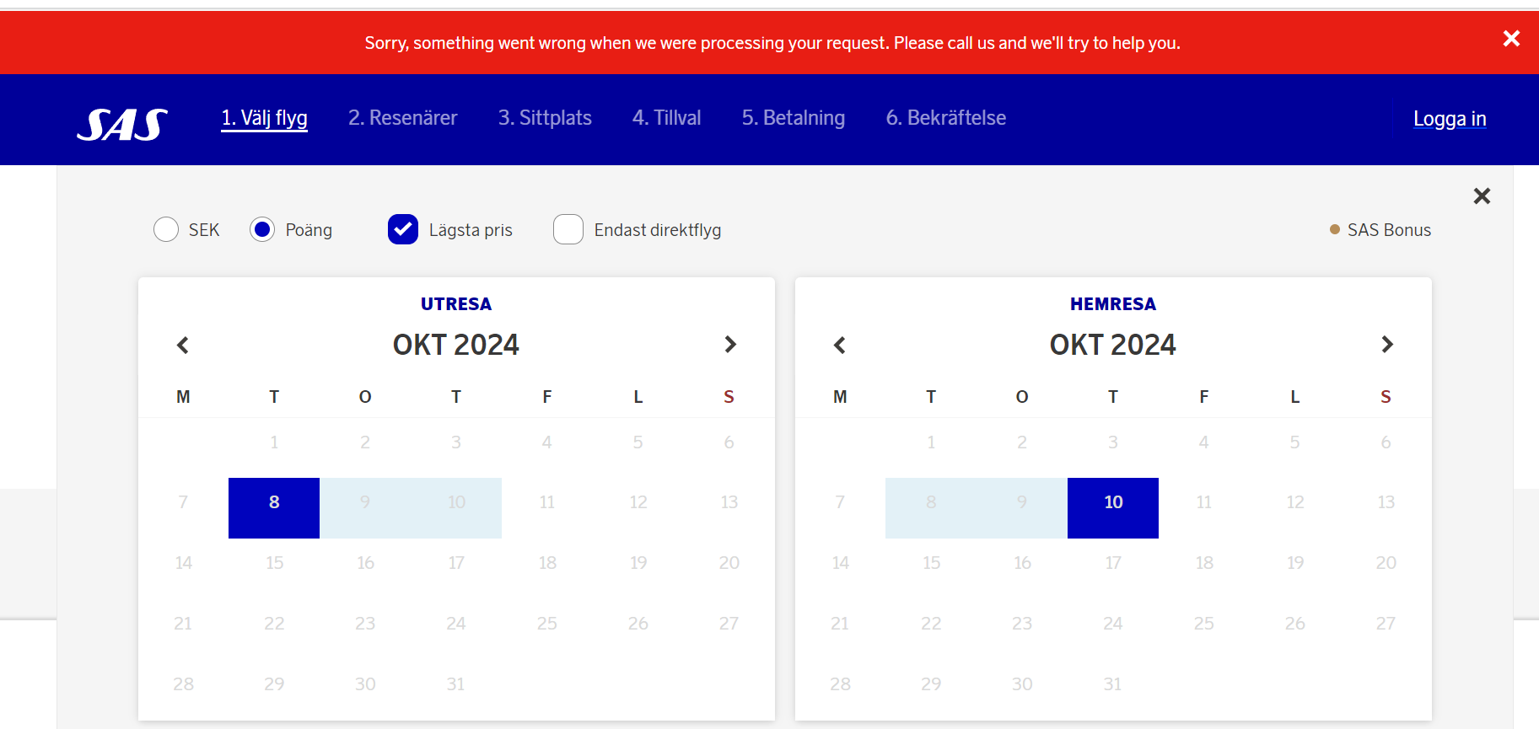This screenshot has width=1539, height=729.
Task: Go to next month in Hemresa calendar
Action: 1387,345
